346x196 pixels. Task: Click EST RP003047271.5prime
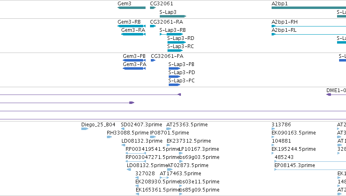tap(136, 161)
